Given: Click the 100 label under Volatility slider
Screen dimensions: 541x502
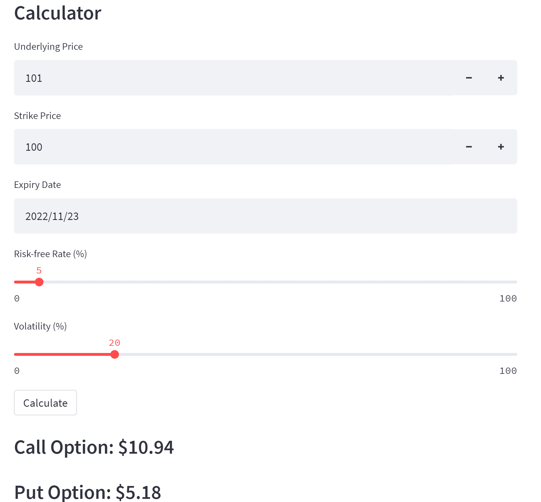Looking at the screenshot, I should click(x=508, y=370).
